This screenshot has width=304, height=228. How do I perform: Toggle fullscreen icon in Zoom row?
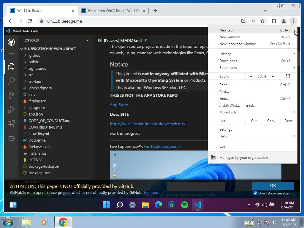click(288, 76)
